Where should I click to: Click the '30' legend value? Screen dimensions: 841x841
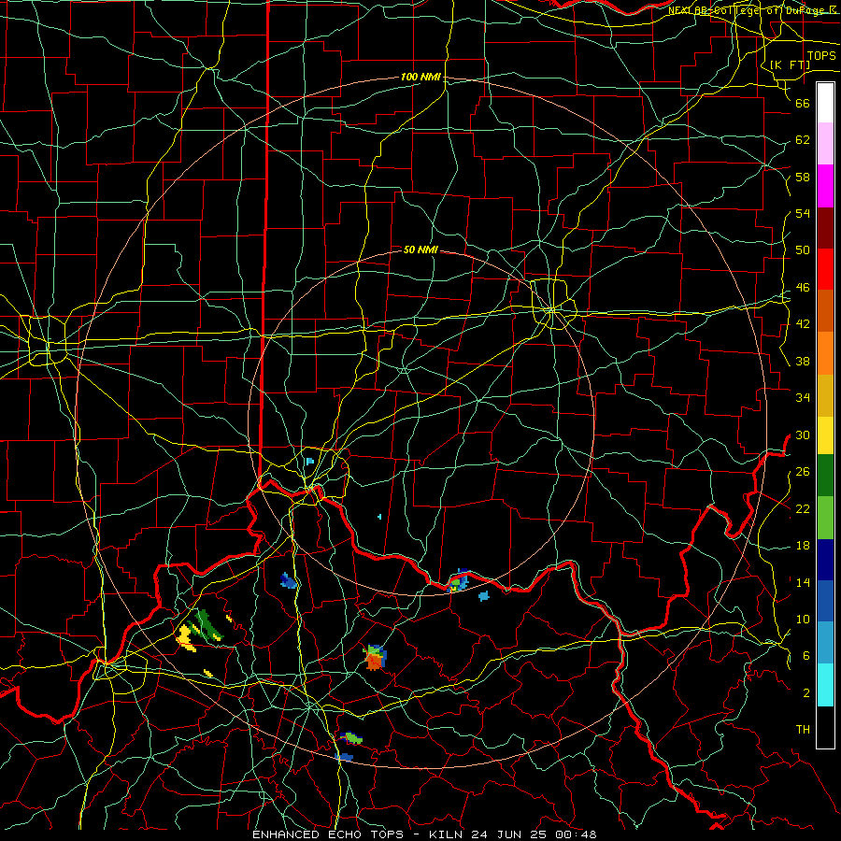click(x=803, y=435)
